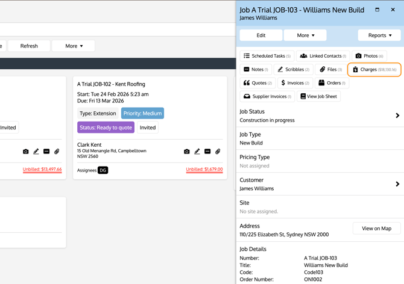The height and width of the screenshot is (284, 404).
Task: Maximize the JOB-103 detail panel
Action: pyautogui.click(x=377, y=10)
